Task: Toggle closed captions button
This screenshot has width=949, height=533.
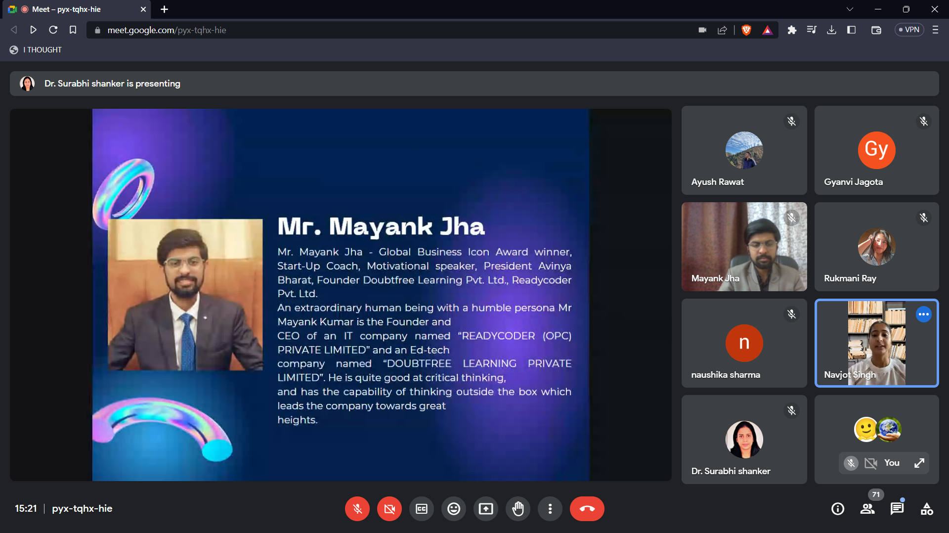Action: point(422,509)
